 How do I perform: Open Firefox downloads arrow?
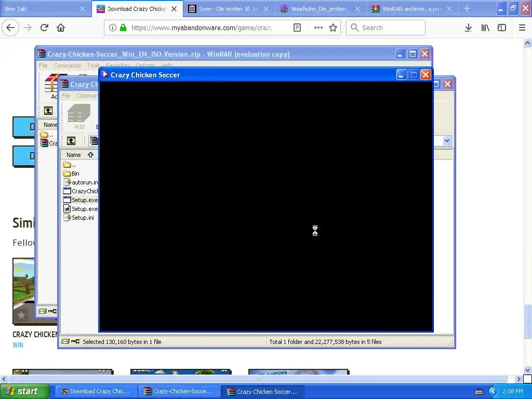[x=468, y=28]
